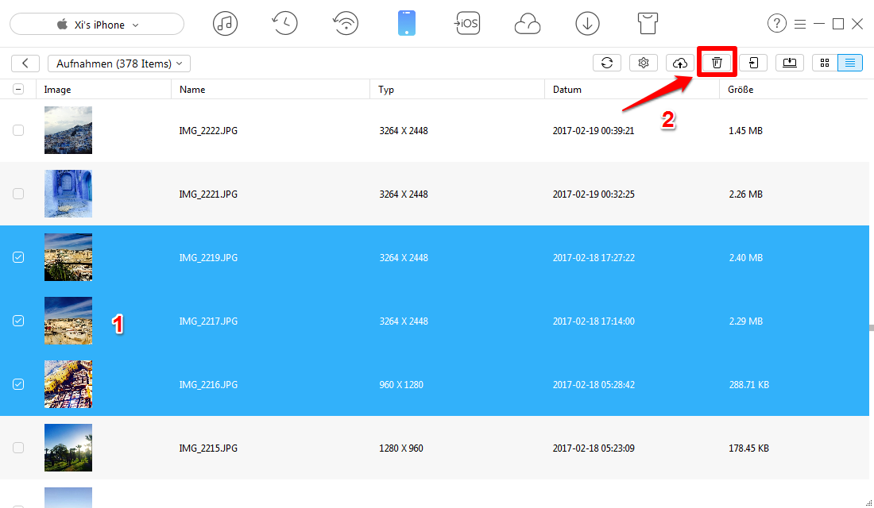Screen dimensions: 874x508
Task: Open thumbnail of IMG_2221.JPG
Action: (68, 194)
